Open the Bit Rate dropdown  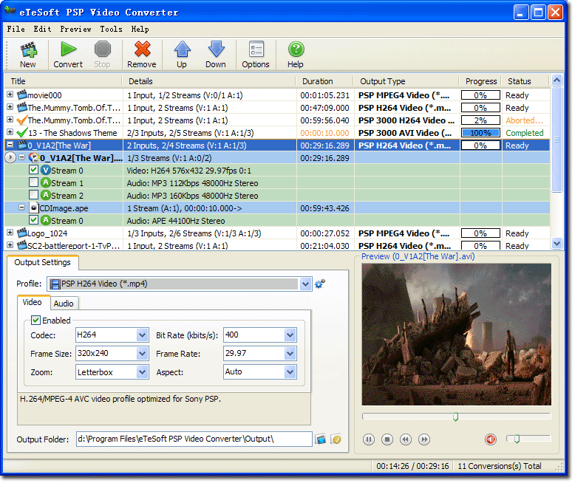pos(290,335)
